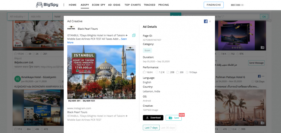Click the circled X icon at right edge
281x133 pixels.
(270, 21)
